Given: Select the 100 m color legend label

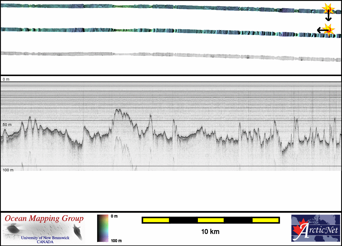Looking at the screenshot, I should (x=116, y=241).
